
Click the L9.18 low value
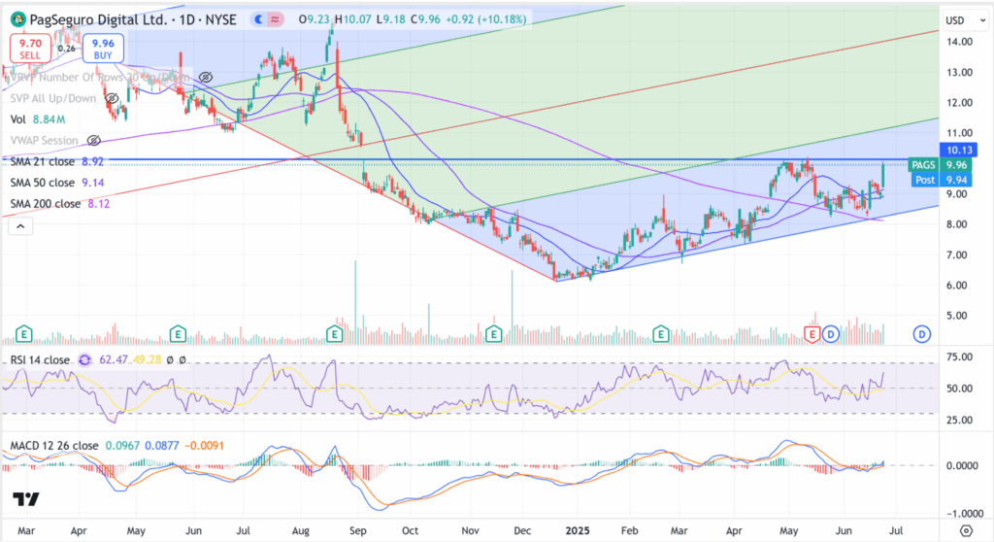click(x=391, y=19)
